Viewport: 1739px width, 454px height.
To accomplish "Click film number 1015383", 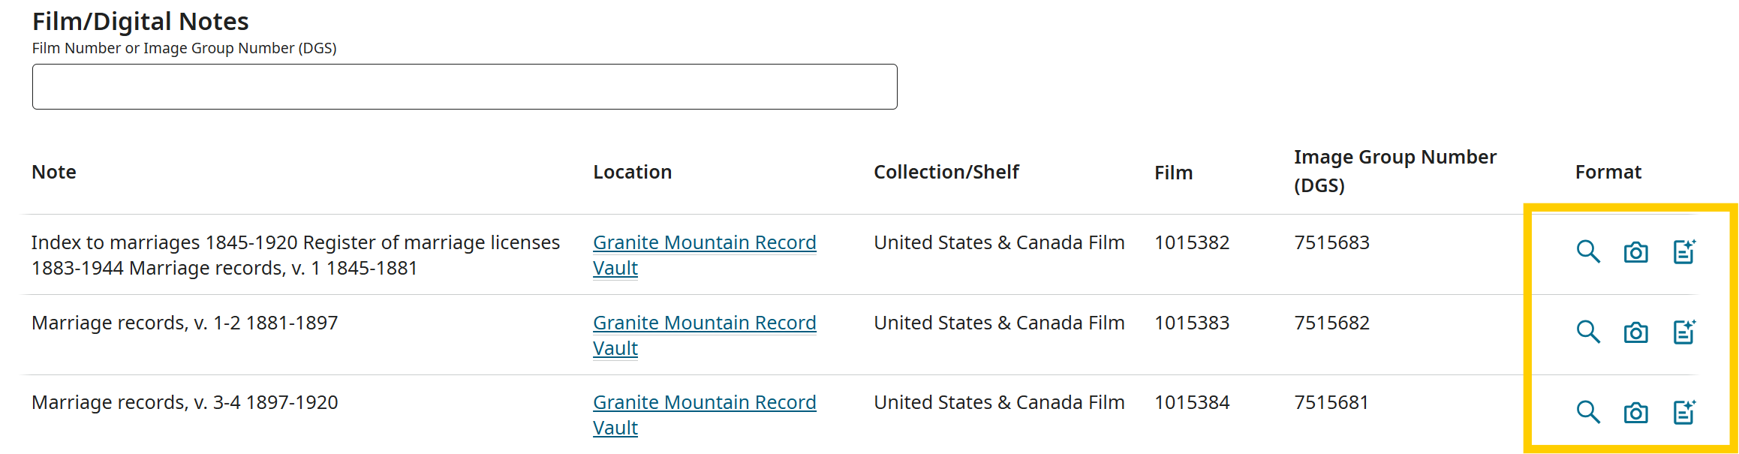I will click(1191, 323).
